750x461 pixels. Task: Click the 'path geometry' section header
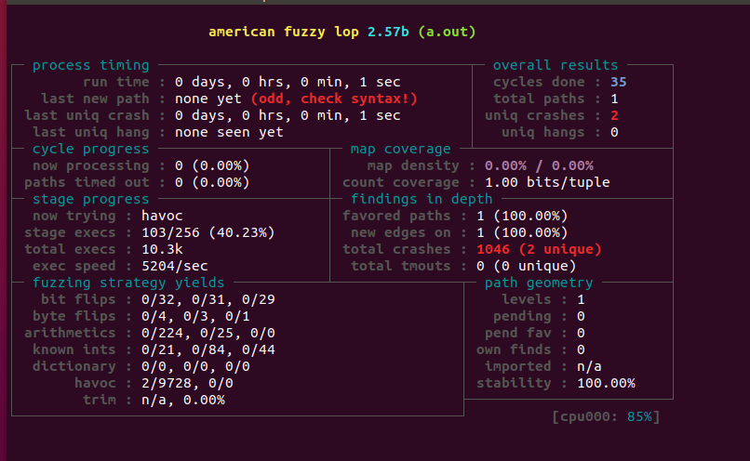pos(539,283)
